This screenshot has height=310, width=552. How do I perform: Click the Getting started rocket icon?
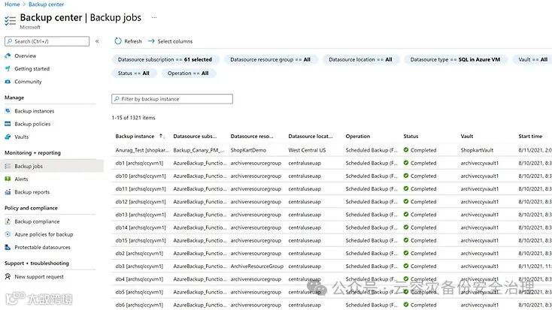8,68
